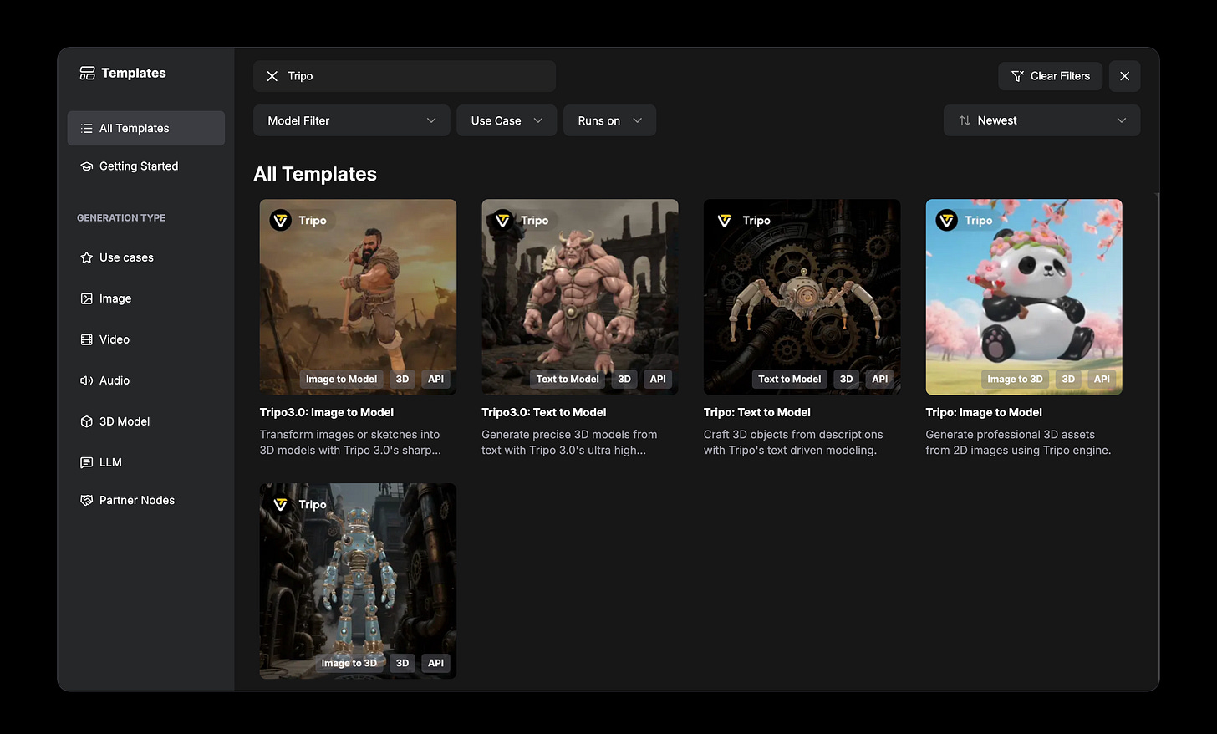Click the Audio speaker icon
This screenshot has width=1217, height=734.
[86, 380]
